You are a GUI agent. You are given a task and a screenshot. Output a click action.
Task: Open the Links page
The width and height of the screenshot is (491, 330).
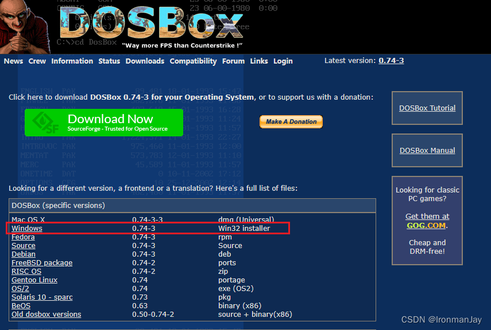259,61
